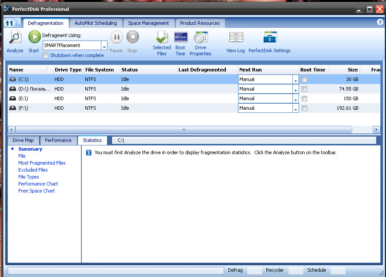The height and width of the screenshot is (277, 386).
Task: Sort by Name column header
Action: pyautogui.click(x=30, y=70)
